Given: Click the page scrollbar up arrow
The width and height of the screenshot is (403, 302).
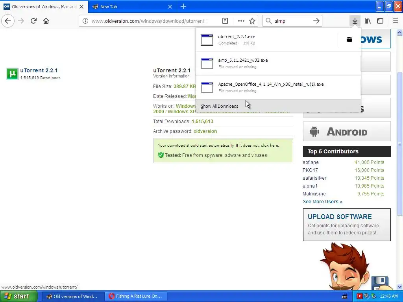Looking at the screenshot, I should [x=399, y=32].
